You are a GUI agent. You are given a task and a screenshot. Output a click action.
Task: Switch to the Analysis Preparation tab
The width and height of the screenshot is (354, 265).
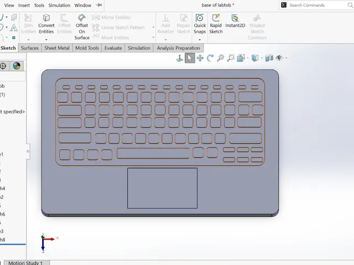click(x=178, y=48)
